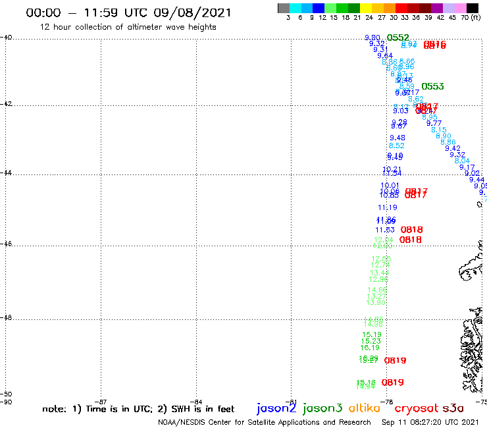Click the 9.80 wave height value
This screenshot has width=487, height=428.
coord(372,38)
